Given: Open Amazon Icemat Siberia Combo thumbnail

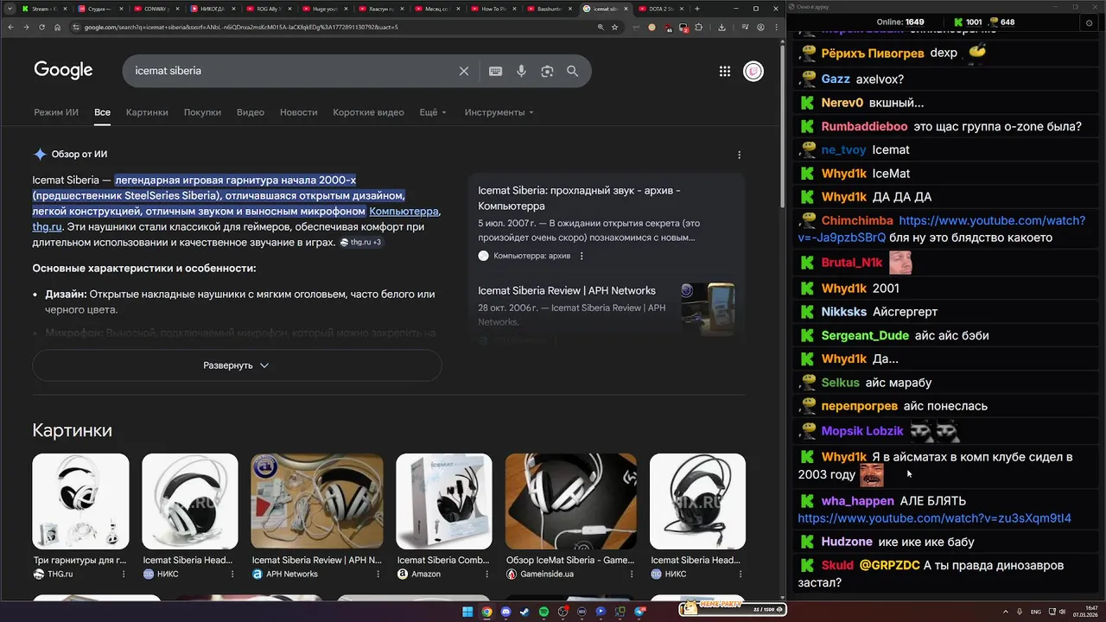Looking at the screenshot, I should click(444, 501).
